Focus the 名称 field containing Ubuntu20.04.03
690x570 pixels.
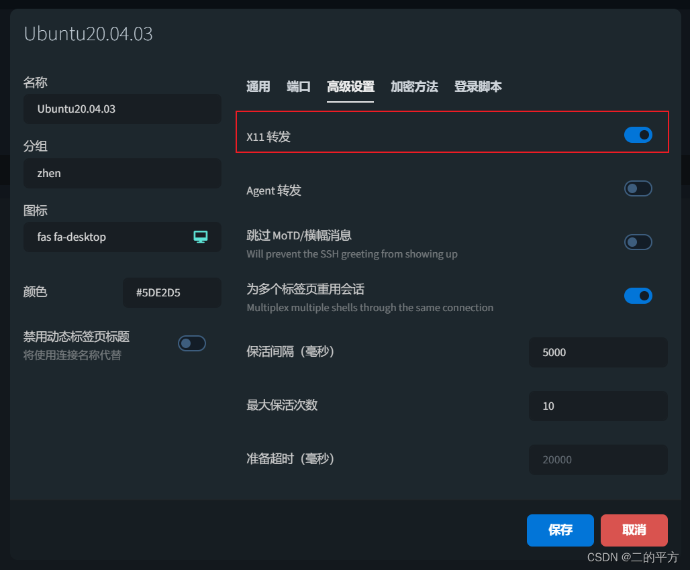122,109
